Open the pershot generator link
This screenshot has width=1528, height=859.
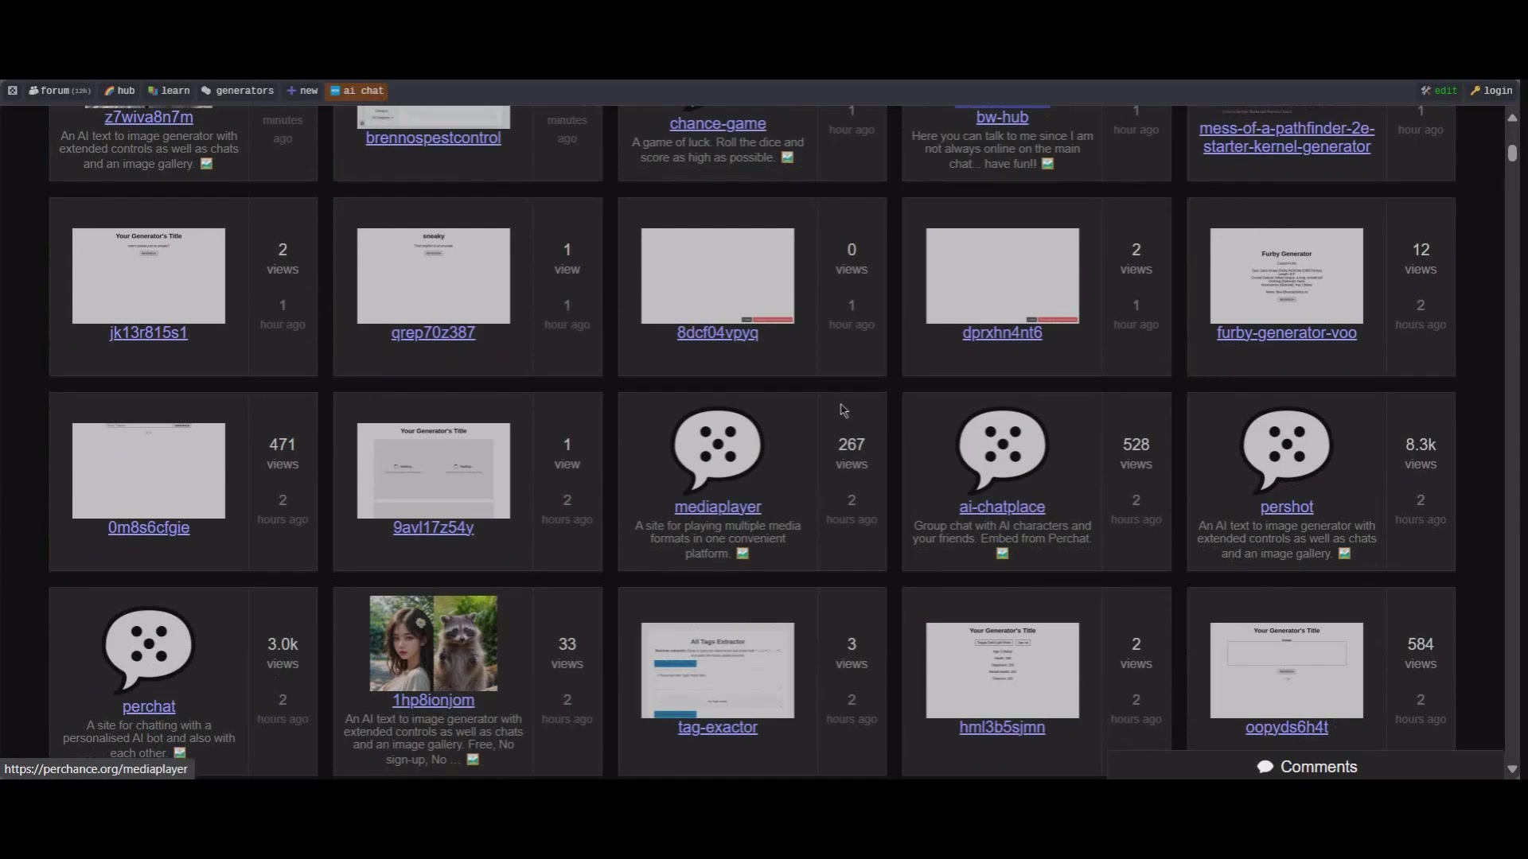tap(1286, 507)
